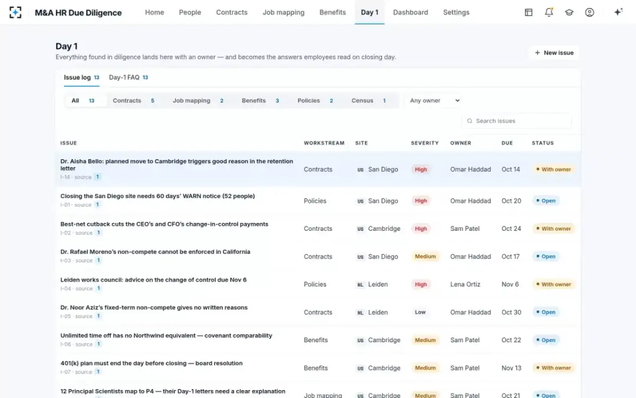Click source badge under WARN notice issue

pos(98,205)
